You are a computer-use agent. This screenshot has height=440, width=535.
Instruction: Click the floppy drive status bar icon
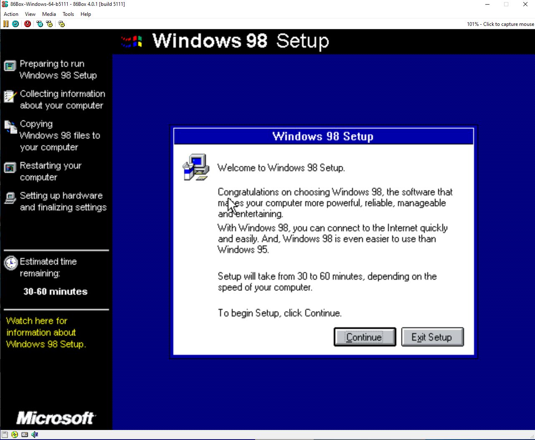point(5,435)
